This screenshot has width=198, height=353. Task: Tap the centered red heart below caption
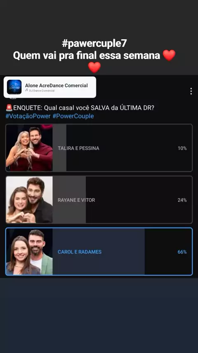click(x=94, y=67)
